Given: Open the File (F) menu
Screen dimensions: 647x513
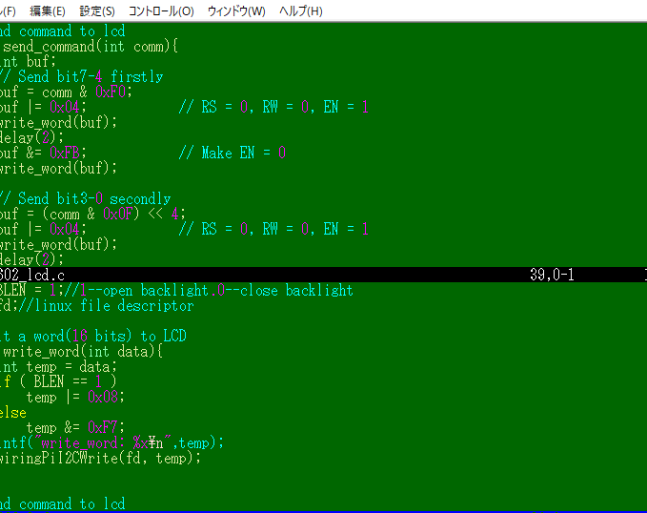Looking at the screenshot, I should click(x=9, y=11).
